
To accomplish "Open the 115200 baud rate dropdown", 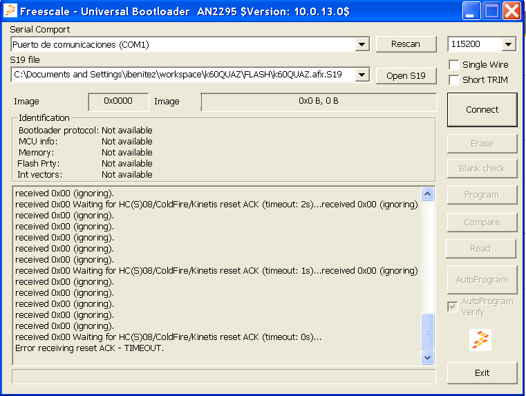I will (x=509, y=44).
